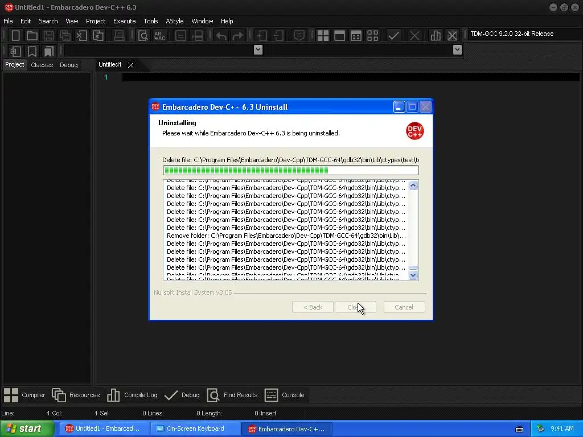
Task: Open the Find Results bottom tab
Action: [232, 395]
